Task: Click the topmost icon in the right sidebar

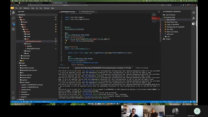Action: [x=194, y=13]
